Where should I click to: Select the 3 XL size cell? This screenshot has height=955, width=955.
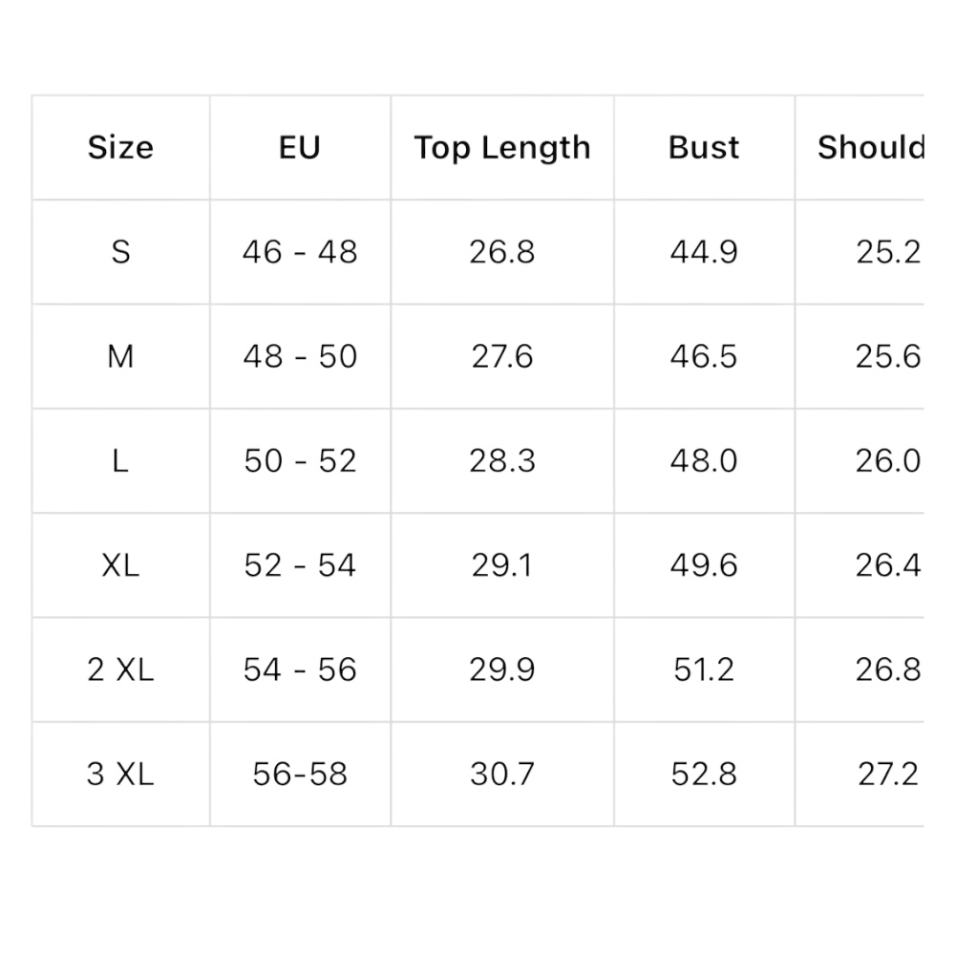tap(120, 774)
